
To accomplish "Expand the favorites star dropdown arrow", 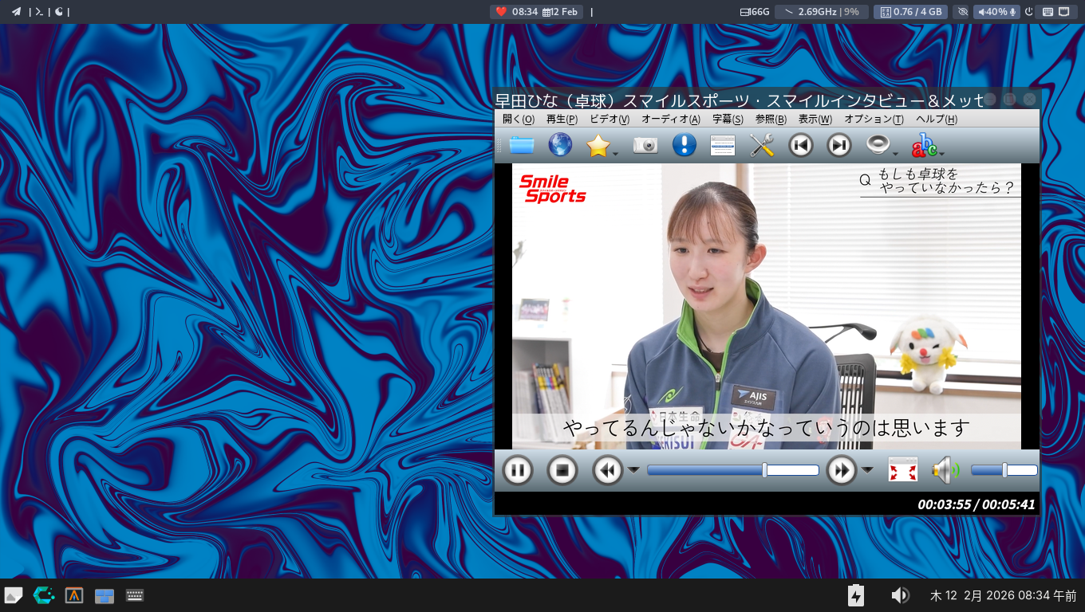I will tap(615, 152).
